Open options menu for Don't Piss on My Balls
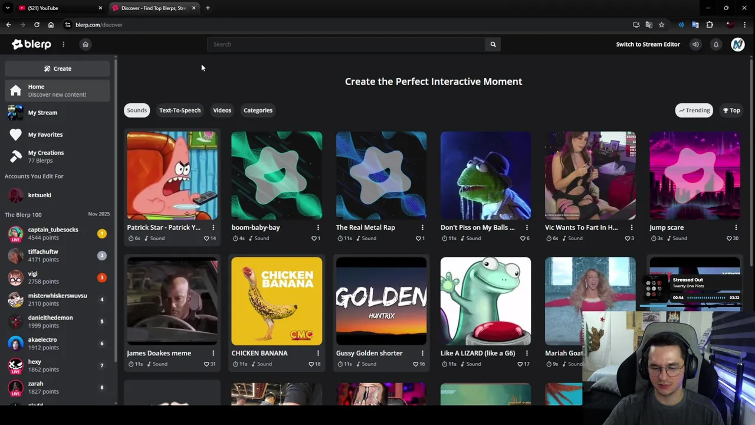 point(527,227)
